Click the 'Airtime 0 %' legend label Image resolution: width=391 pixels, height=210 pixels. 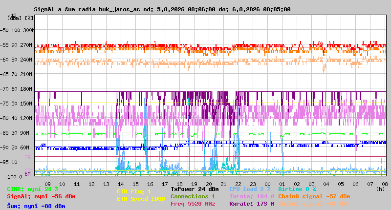297,189
